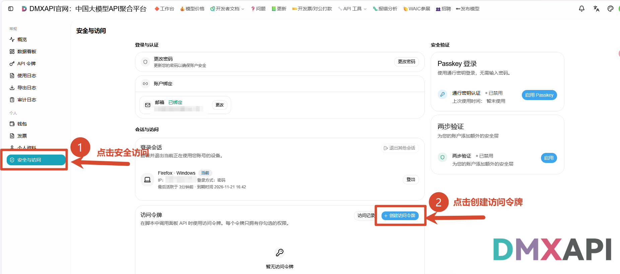Viewport: 620px width, 274px height.
Task: Click the DMXAPI logo in the header
Action: (x=24, y=9)
